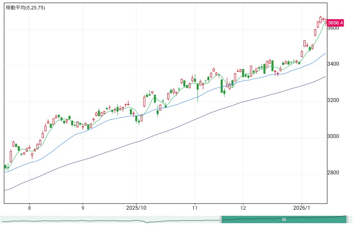Click the month 9 axis label
This screenshot has width=355, height=226.
[x=83, y=208]
